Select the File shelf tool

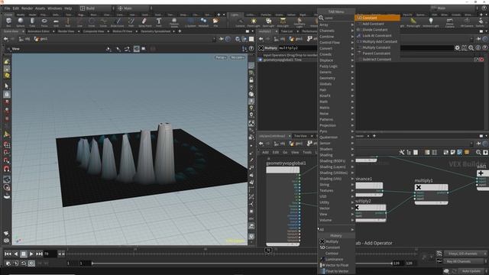[215, 22]
